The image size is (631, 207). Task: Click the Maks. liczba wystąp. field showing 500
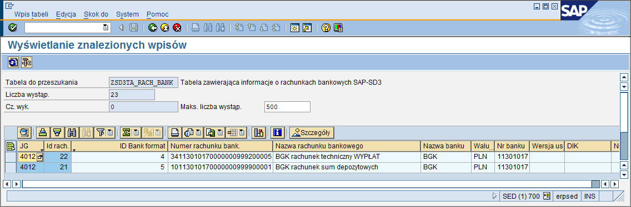(x=287, y=107)
